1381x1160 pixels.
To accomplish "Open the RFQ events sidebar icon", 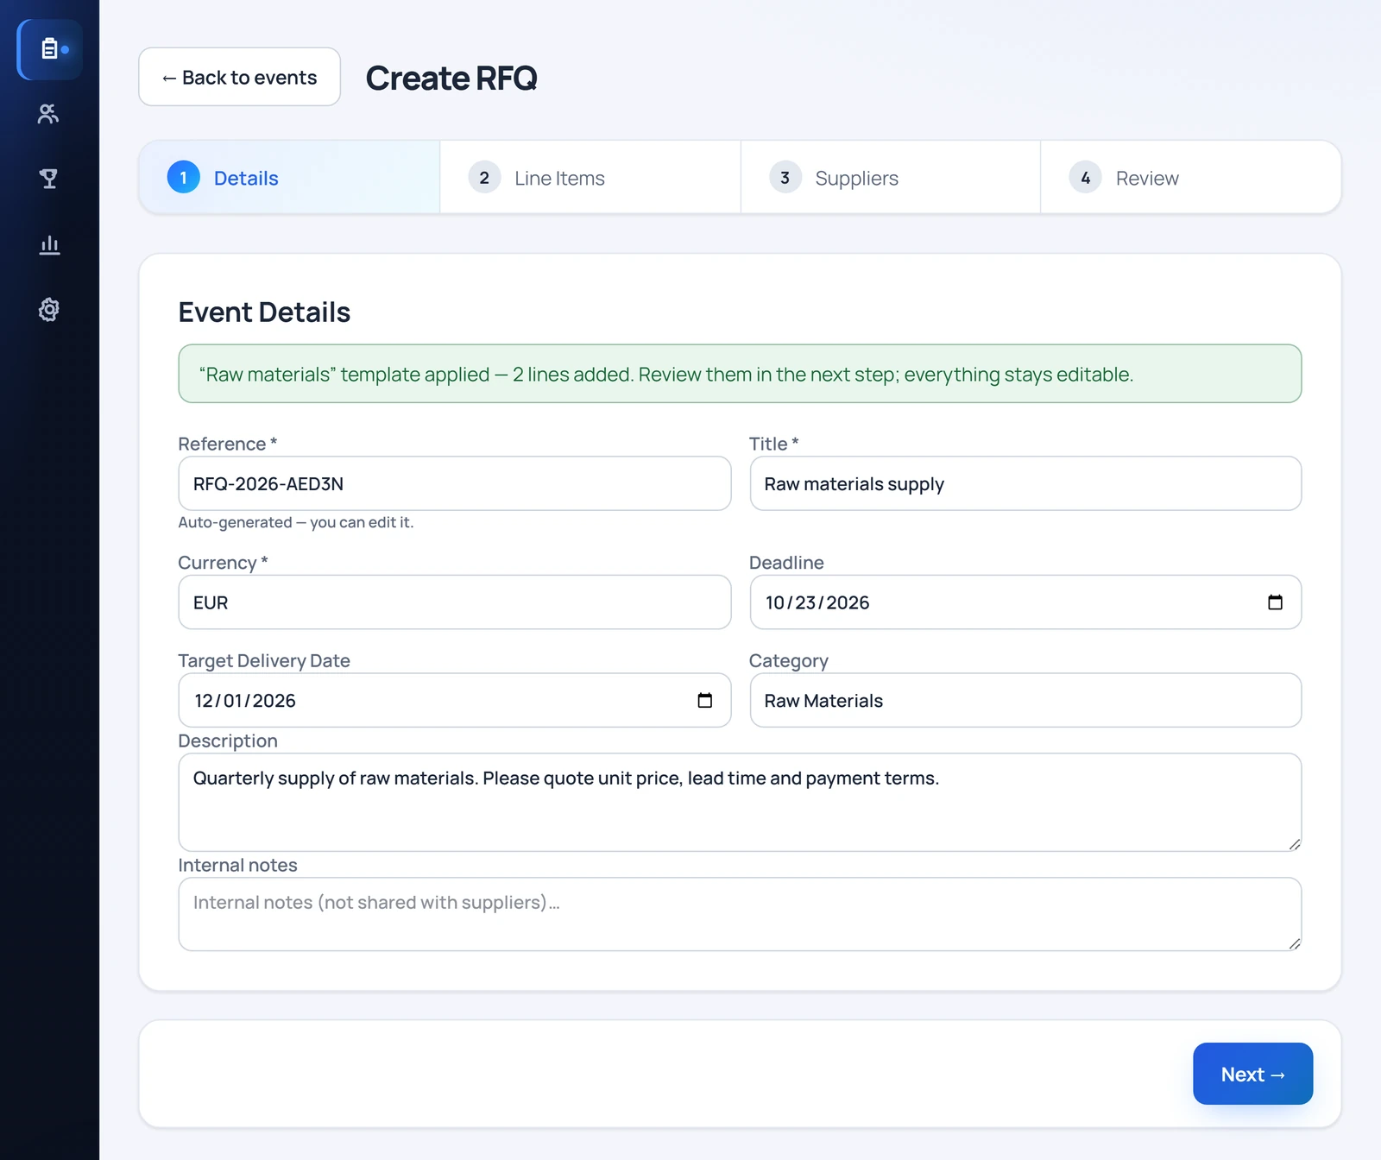I will [x=50, y=50].
